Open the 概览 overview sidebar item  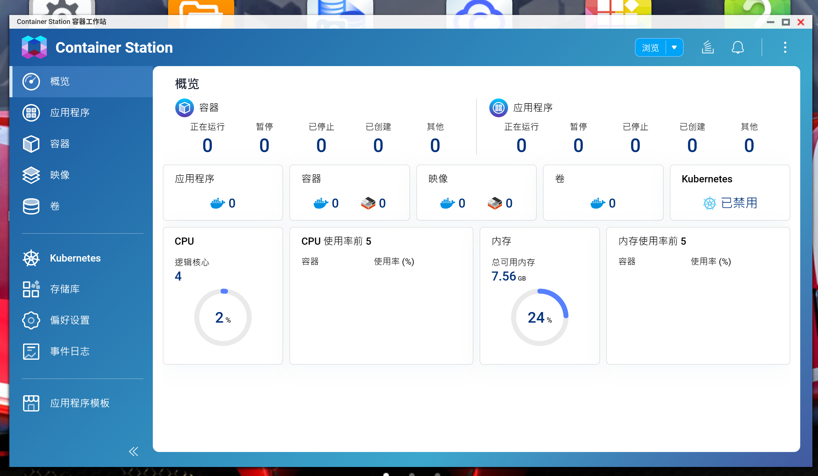81,81
